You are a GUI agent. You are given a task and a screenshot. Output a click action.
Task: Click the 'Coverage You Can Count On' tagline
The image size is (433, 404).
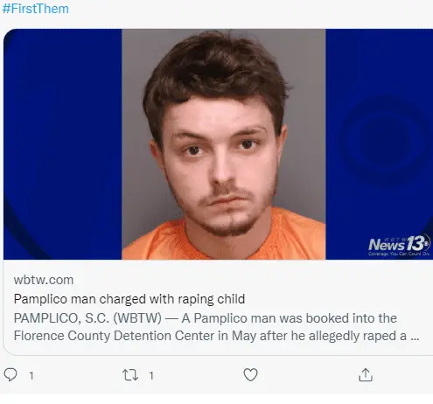click(x=399, y=254)
